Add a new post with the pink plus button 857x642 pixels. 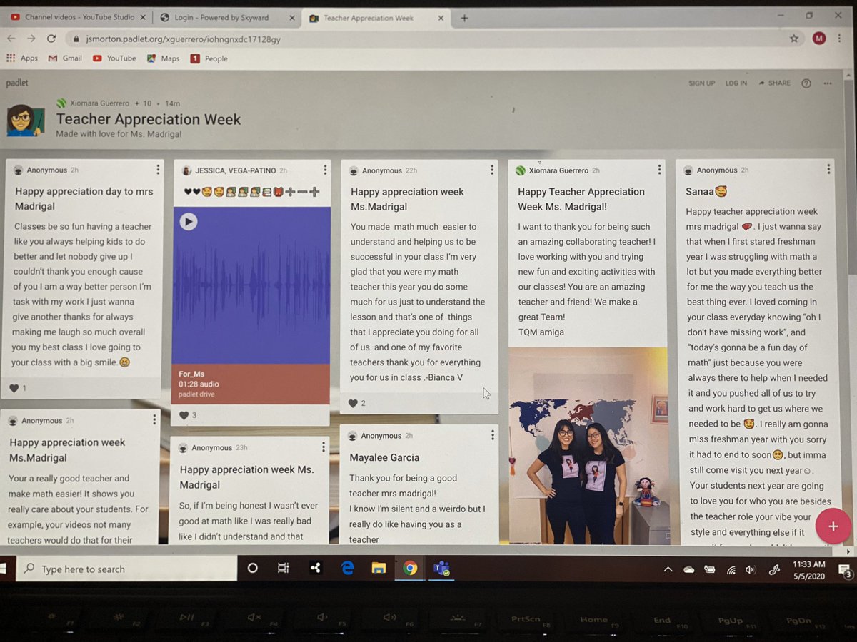tap(833, 526)
